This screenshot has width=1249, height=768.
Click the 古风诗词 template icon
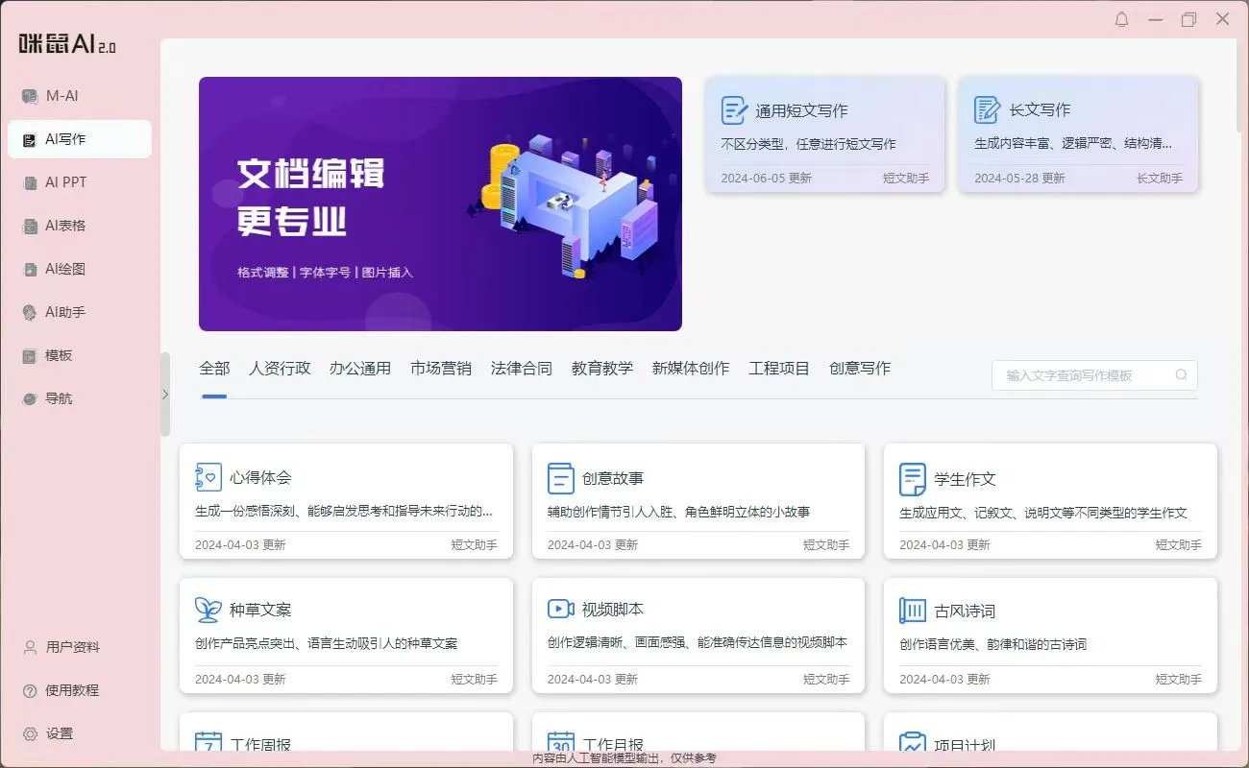point(913,610)
